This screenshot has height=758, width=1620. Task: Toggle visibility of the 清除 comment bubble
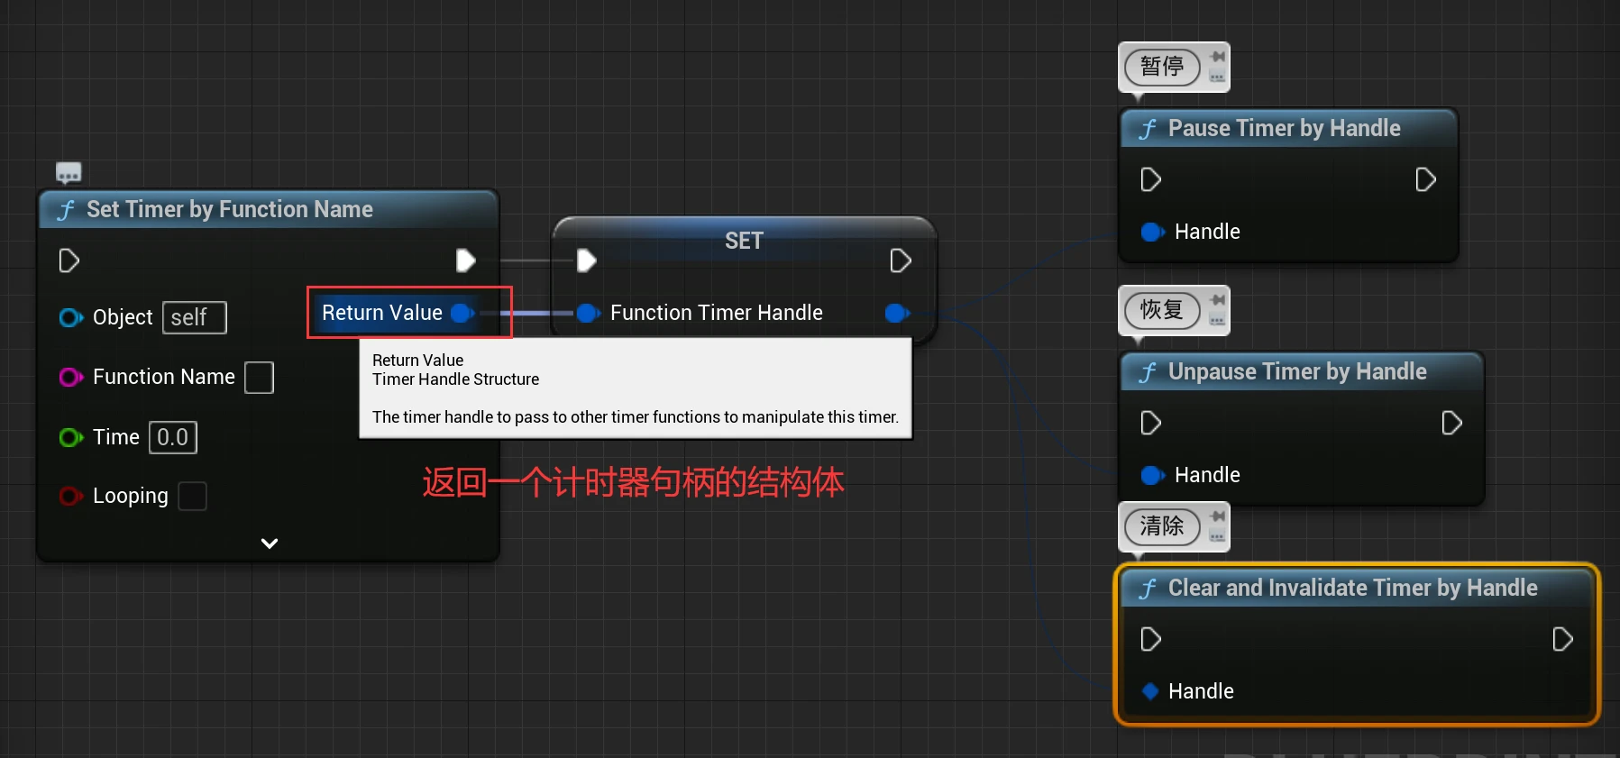click(1217, 537)
